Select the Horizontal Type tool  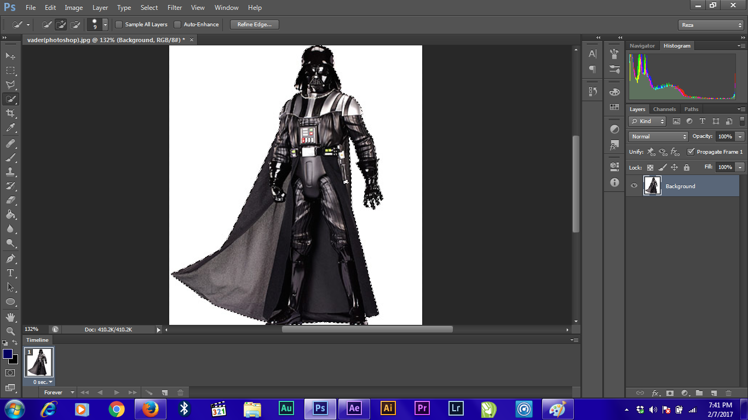[x=10, y=273]
